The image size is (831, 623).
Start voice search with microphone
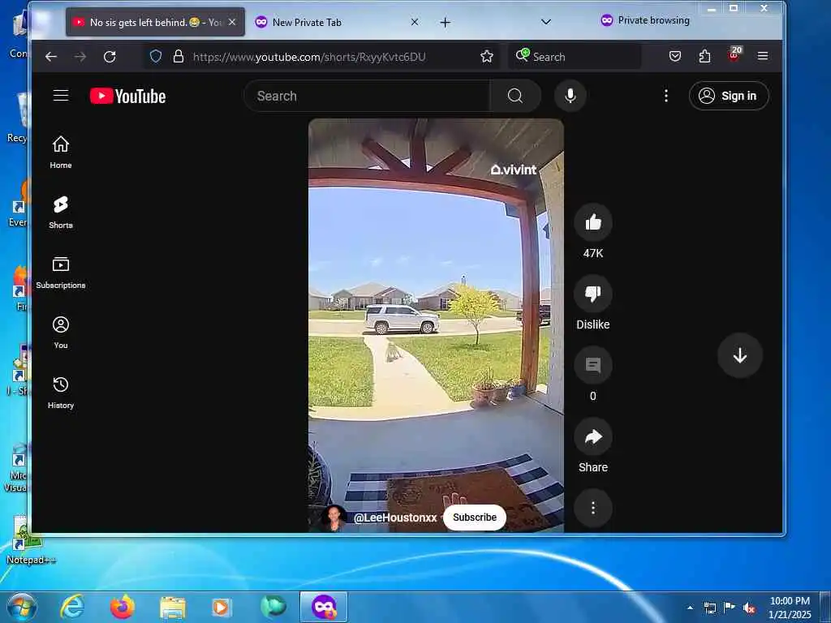pos(571,96)
